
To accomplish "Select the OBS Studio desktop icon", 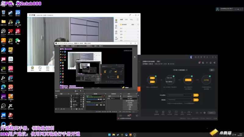I will tap(3, 106).
